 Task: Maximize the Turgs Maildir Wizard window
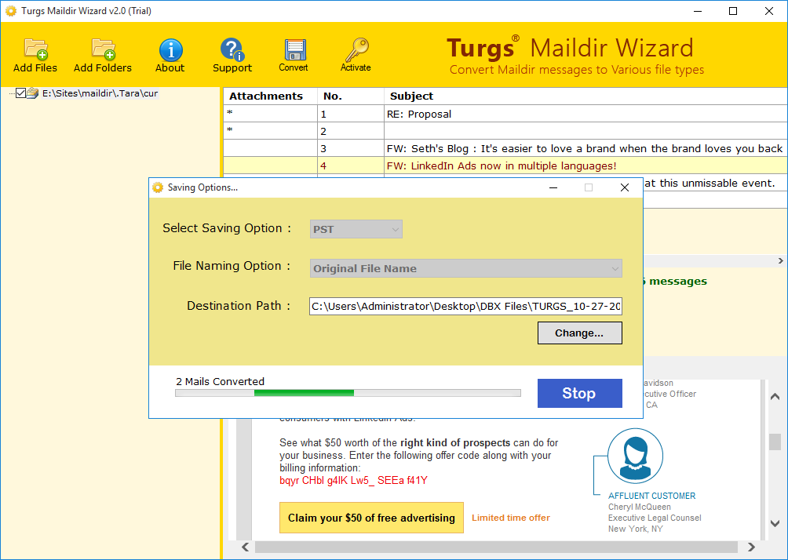coord(733,10)
